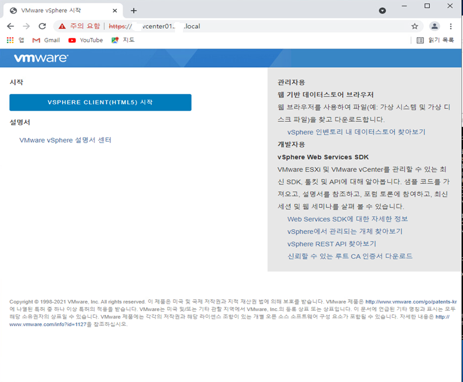Open Web Services SDK에 대한 자세한 정보 link
The image size is (463, 382).
click(348, 219)
